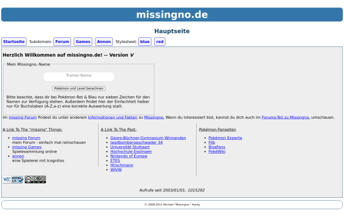
Task: Click the 'Pokémon-Fanseiten' heading
Action: pyautogui.click(x=217, y=130)
